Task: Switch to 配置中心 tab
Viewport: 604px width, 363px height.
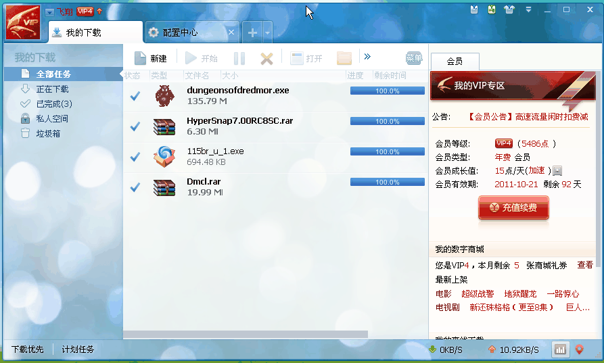Action: (x=192, y=32)
